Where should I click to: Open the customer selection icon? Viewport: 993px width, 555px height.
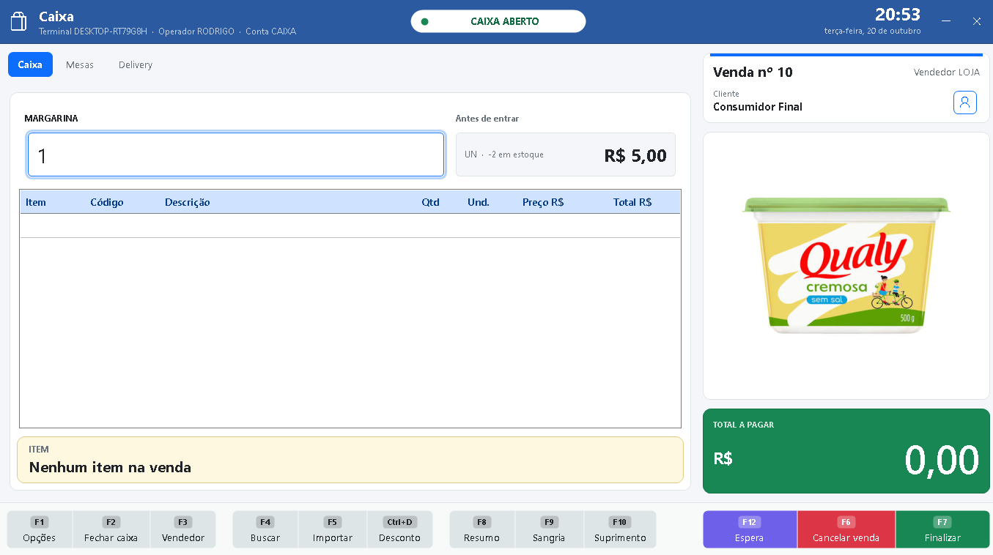[965, 103]
